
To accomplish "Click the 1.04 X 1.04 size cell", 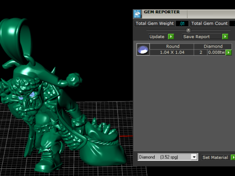I will click(172, 52).
